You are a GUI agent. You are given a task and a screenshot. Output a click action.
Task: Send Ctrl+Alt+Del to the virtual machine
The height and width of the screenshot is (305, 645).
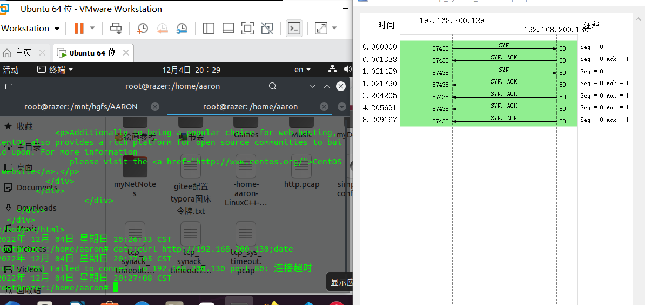click(116, 29)
